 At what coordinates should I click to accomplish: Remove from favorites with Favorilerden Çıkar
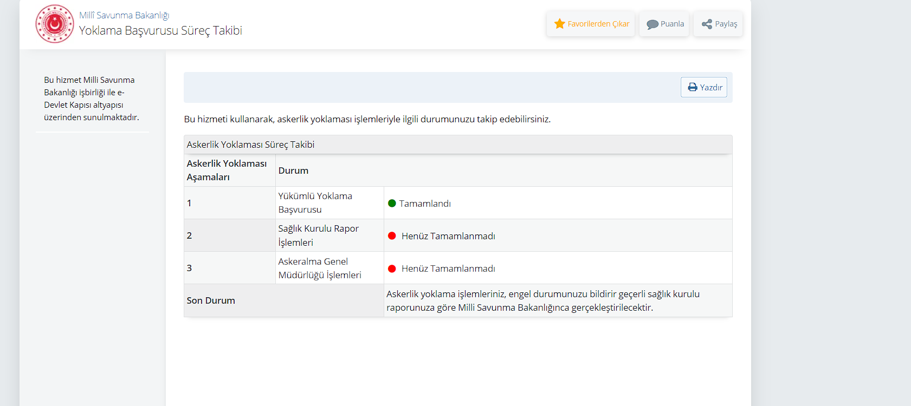point(591,24)
